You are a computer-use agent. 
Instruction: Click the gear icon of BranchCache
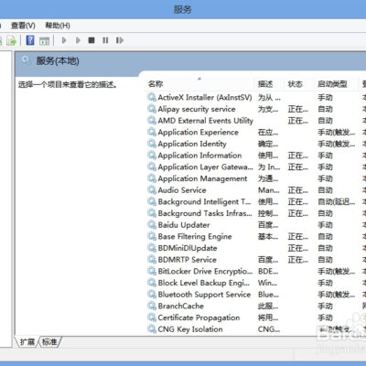(152, 306)
